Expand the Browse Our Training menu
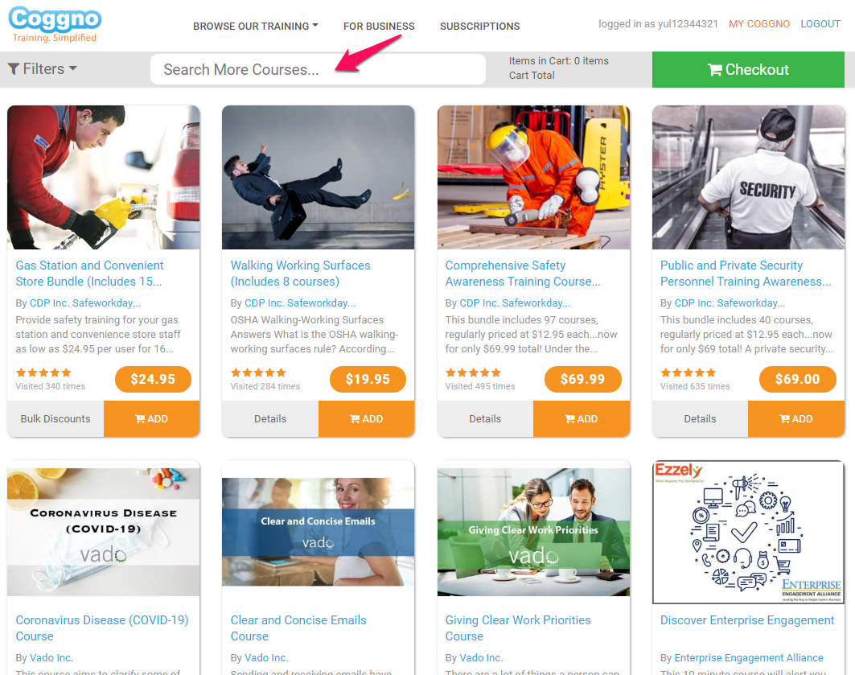This screenshot has height=675, width=855. [x=256, y=27]
